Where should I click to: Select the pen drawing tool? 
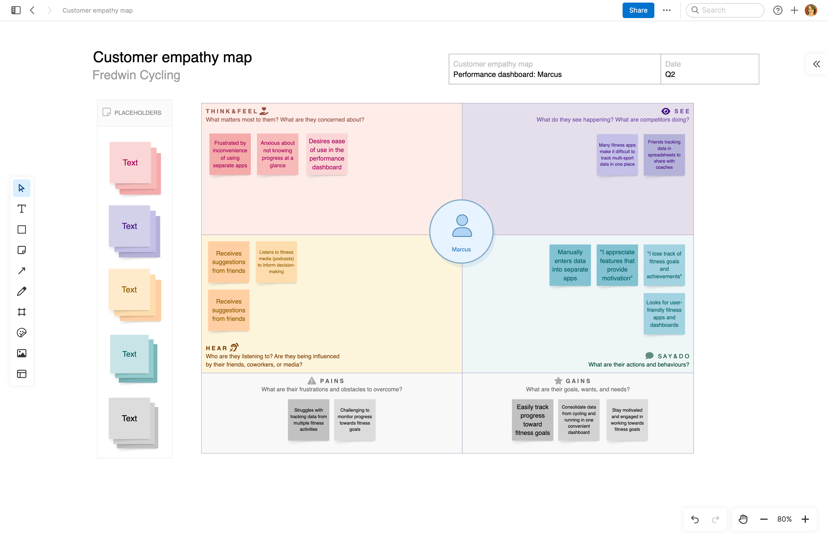tap(21, 291)
